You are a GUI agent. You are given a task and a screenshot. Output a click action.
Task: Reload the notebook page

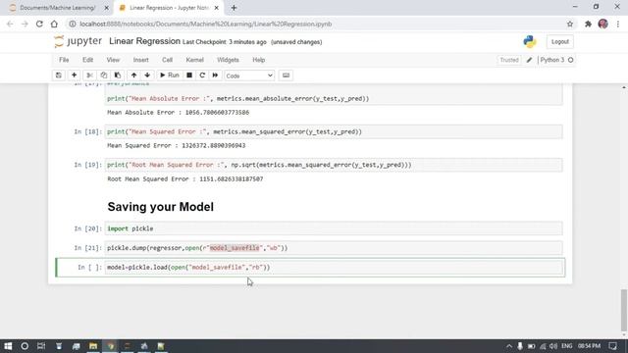pyautogui.click(x=39, y=24)
